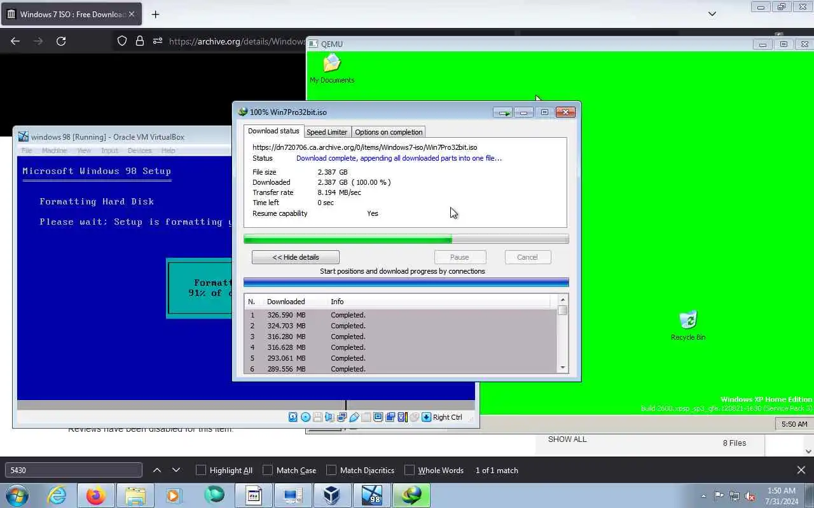Click the muted speaker volume tray icon
The width and height of the screenshot is (814, 508).
click(x=750, y=496)
